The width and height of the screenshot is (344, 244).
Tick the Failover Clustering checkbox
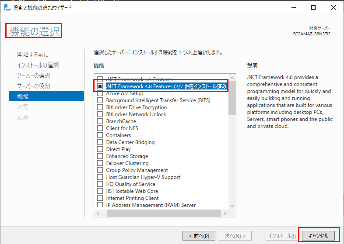click(100, 163)
